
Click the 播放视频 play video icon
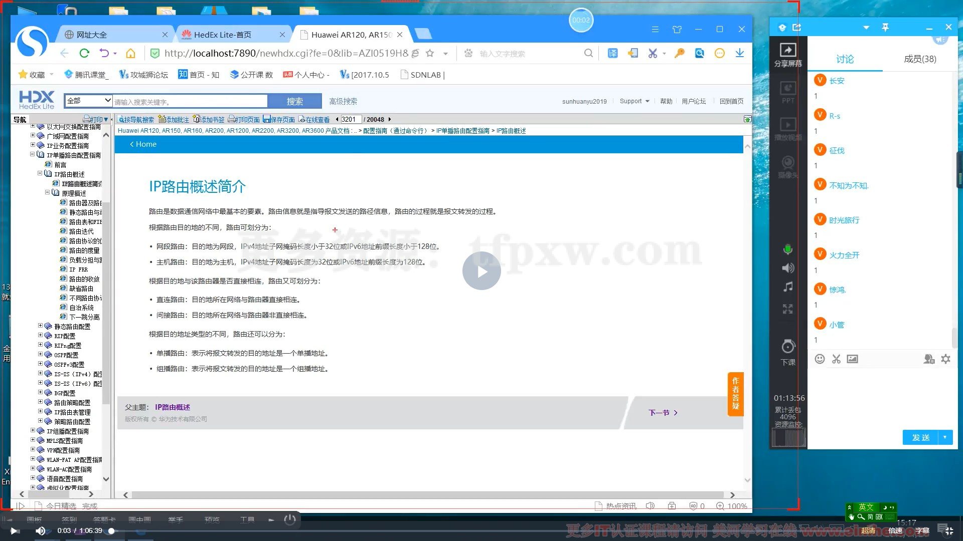click(788, 129)
